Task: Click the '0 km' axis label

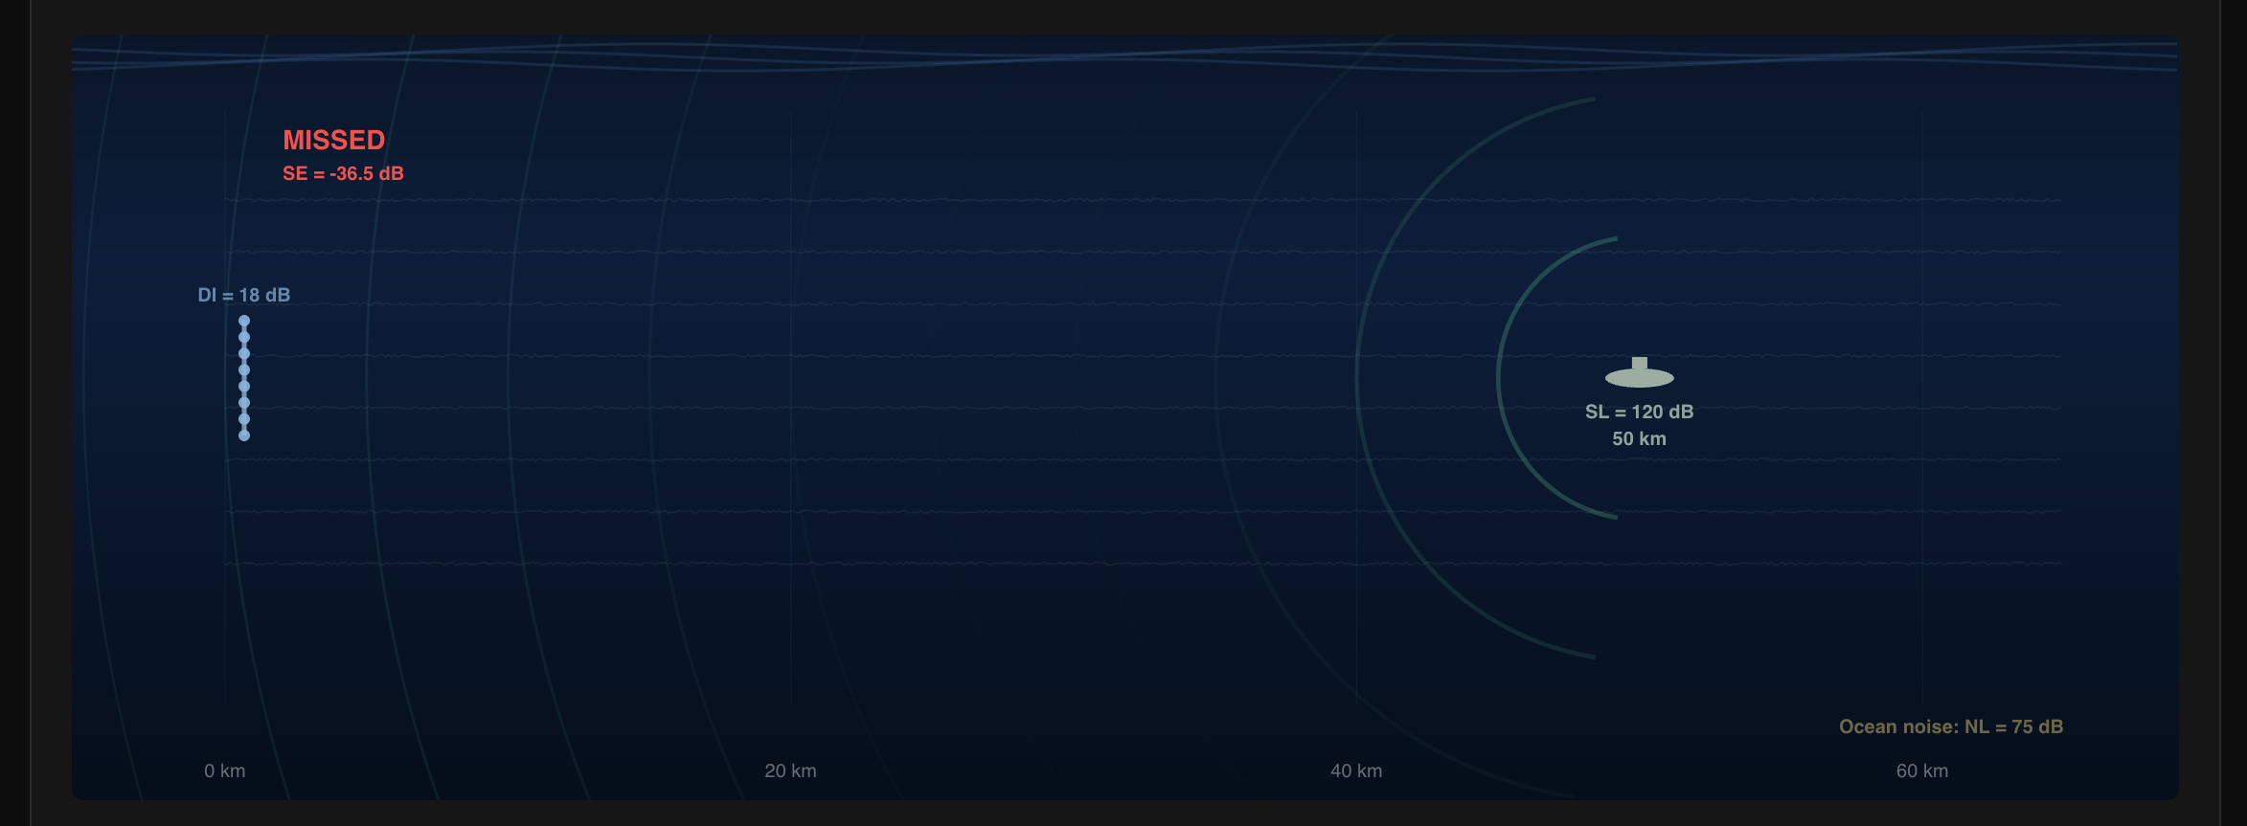Action: point(225,770)
